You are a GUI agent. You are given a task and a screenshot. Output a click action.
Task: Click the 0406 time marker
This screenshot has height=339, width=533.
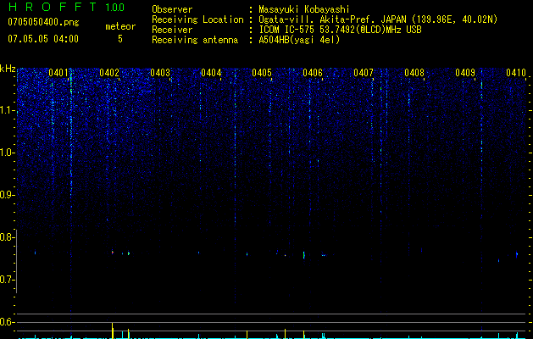(313, 72)
